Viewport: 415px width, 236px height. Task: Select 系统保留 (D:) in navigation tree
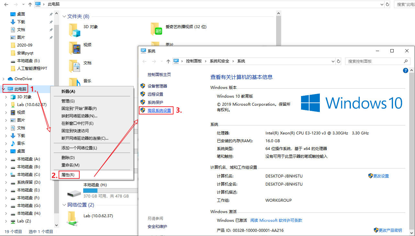(x=28, y=182)
